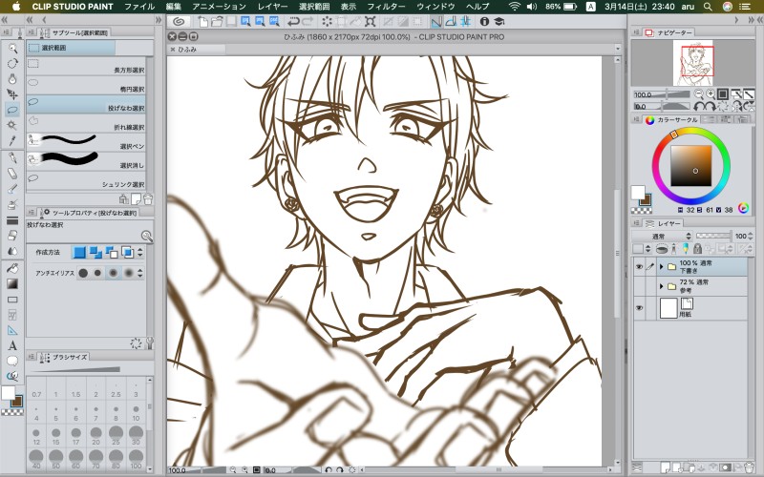Viewport: 764px width, 477px height.
Task: Select the Lasso selection tool in toolbox
Action: (12, 110)
